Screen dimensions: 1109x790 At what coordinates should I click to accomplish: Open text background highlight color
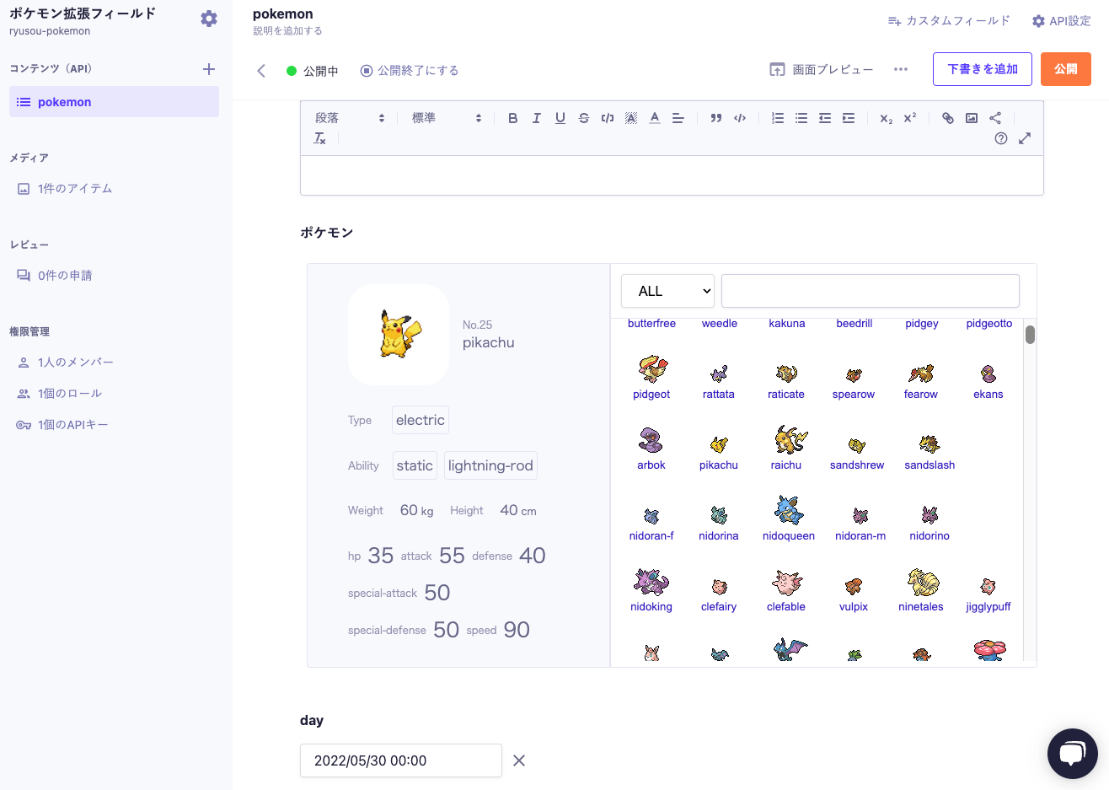[x=630, y=118]
